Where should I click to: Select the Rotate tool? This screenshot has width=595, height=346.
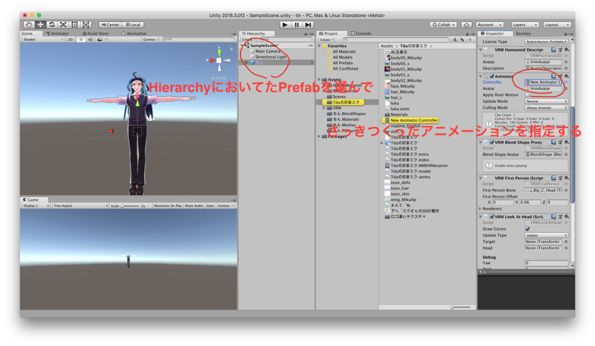52,24
